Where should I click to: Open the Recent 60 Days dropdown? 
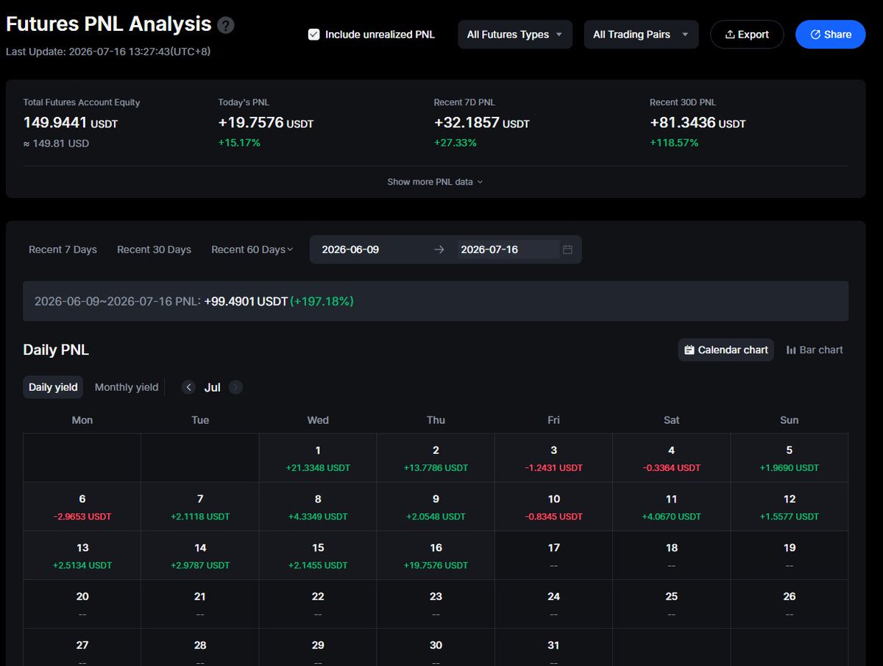click(x=252, y=249)
